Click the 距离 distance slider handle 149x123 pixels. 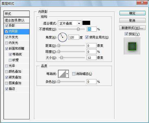(59, 46)
